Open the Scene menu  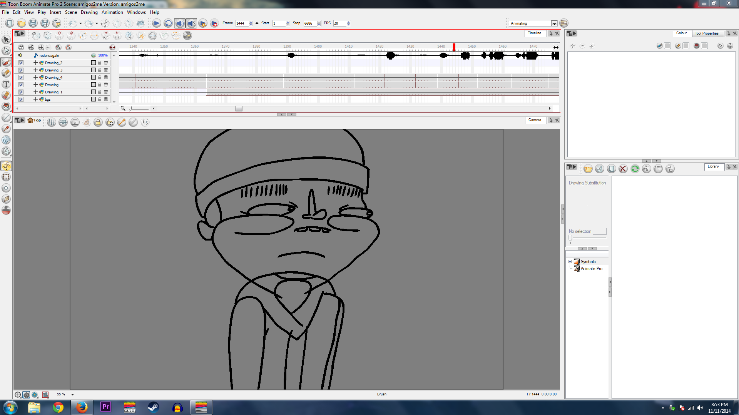point(71,12)
